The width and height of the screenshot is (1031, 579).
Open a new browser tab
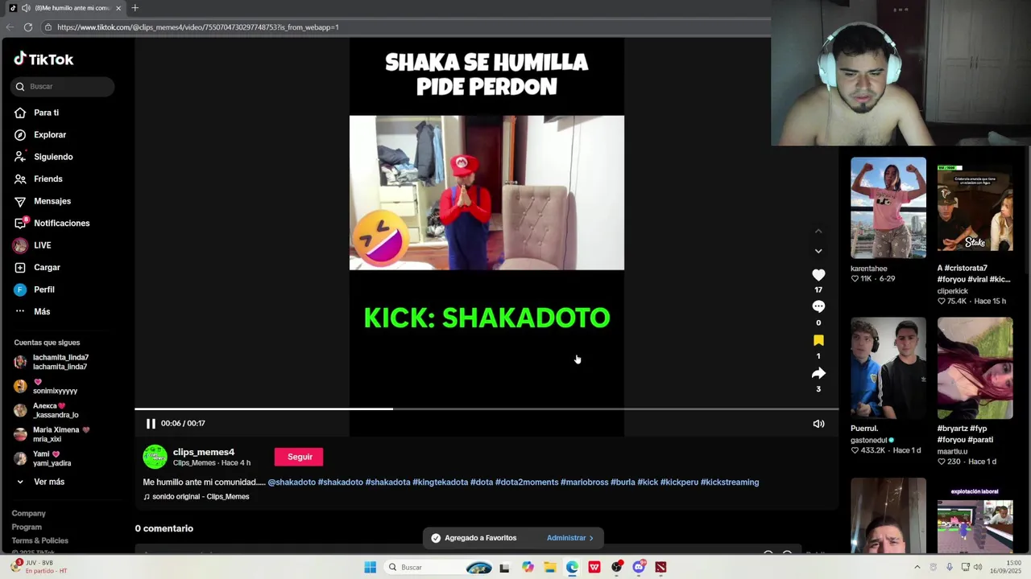[x=135, y=8]
